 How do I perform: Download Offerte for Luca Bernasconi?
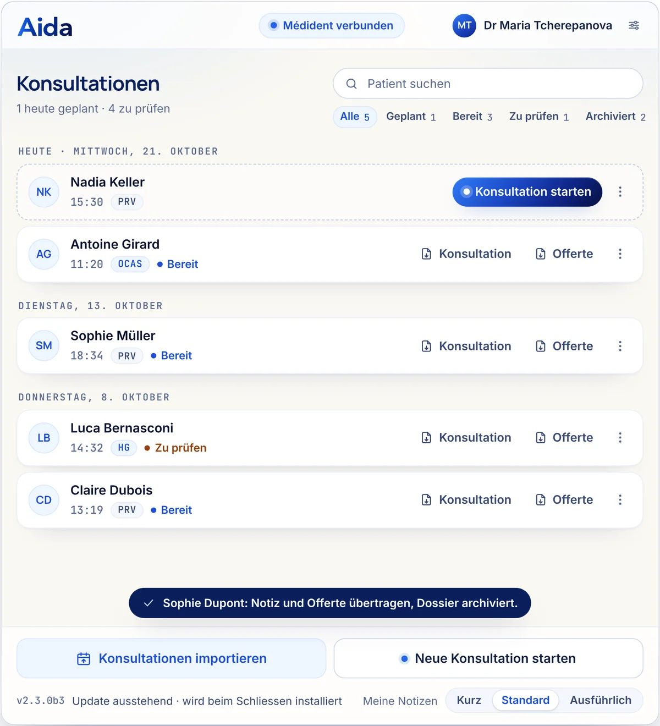point(564,438)
